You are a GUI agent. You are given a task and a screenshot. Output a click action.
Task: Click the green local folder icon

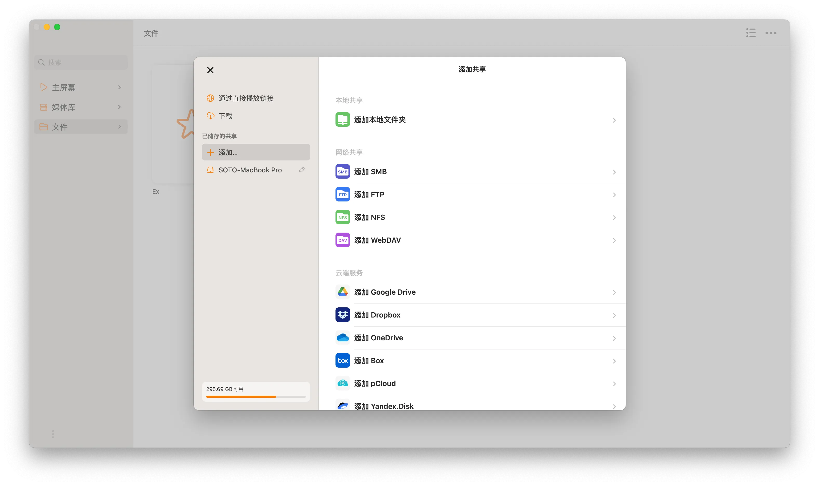point(343,119)
